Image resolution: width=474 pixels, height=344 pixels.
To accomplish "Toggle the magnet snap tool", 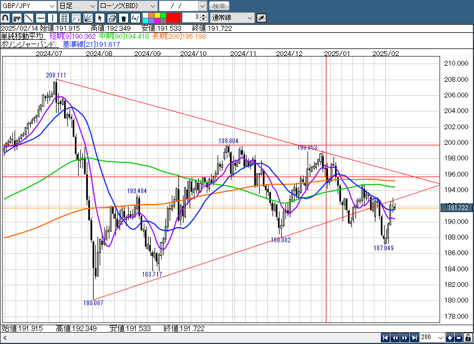I will pos(5,18).
